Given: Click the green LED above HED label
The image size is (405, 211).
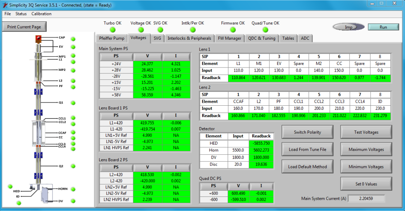Looking at the screenshot, I should 10,186.
